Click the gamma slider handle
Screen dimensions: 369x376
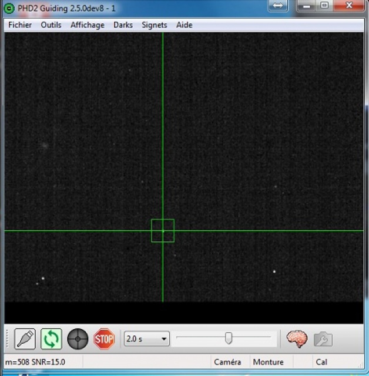click(x=229, y=338)
